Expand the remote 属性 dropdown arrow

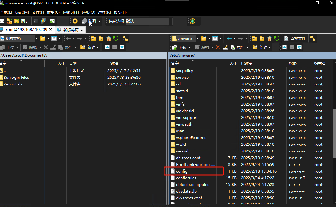click(248, 47)
